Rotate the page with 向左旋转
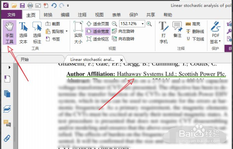Viewport: 233px width, 149px height. [x=123, y=31]
